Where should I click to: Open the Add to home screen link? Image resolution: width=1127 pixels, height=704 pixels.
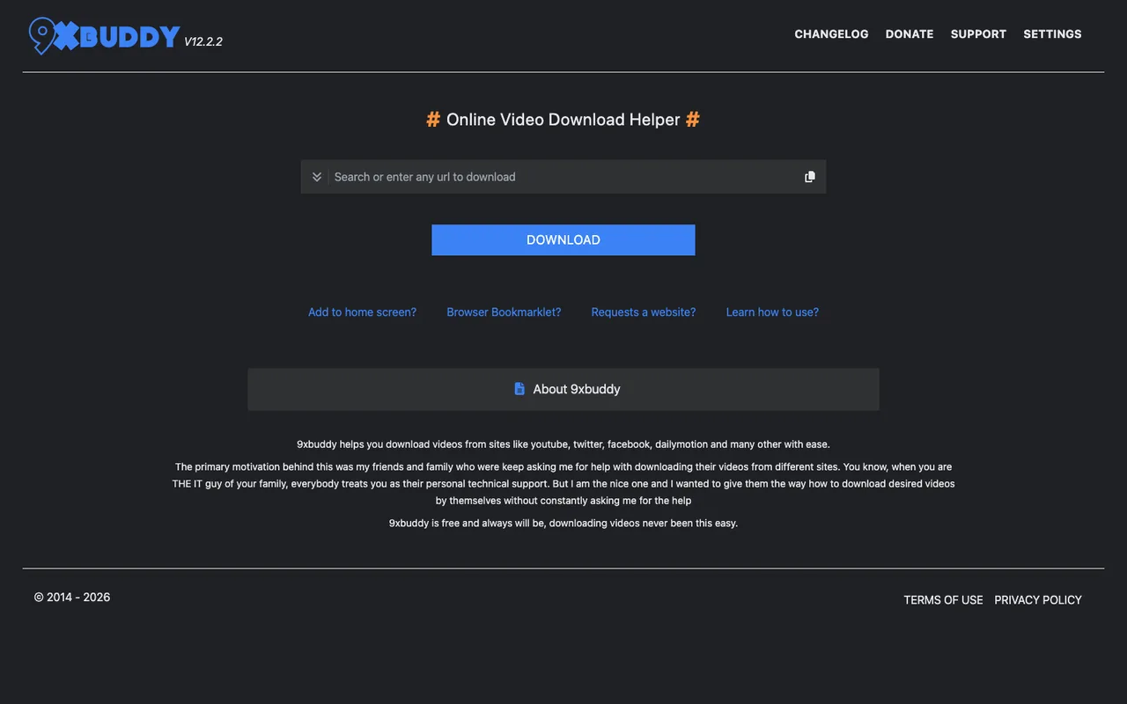click(x=362, y=312)
